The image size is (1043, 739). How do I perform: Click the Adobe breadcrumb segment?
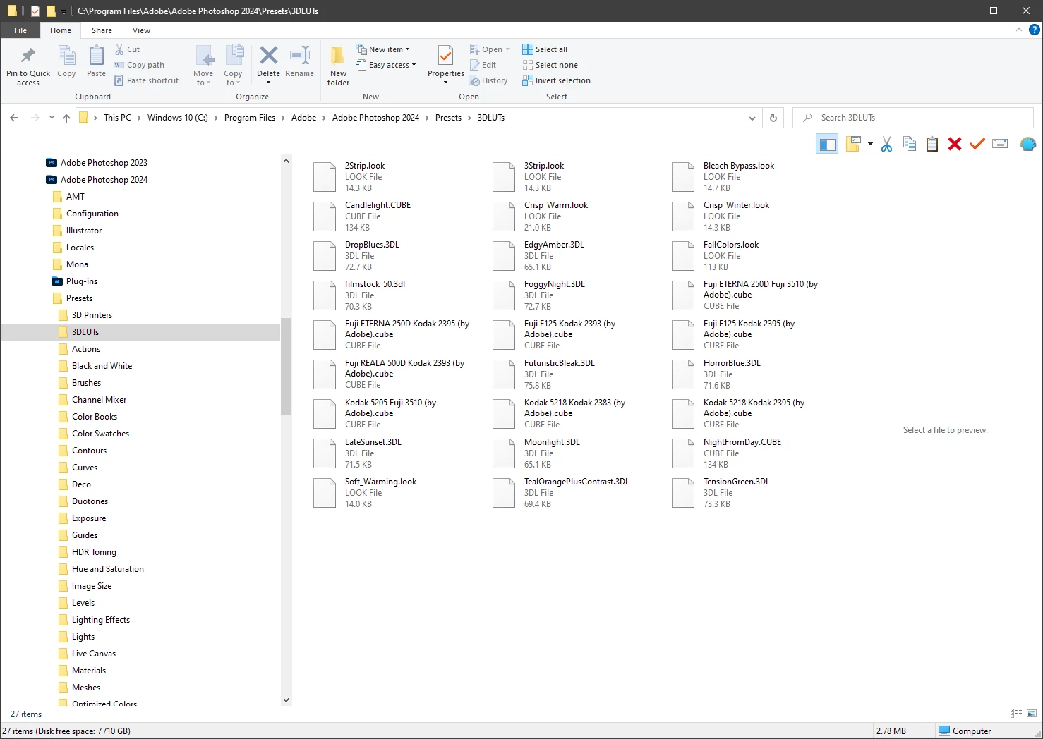(303, 118)
